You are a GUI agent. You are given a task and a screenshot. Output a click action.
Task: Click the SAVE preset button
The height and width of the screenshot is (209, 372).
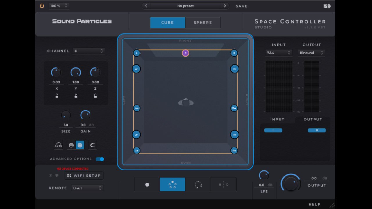241,6
